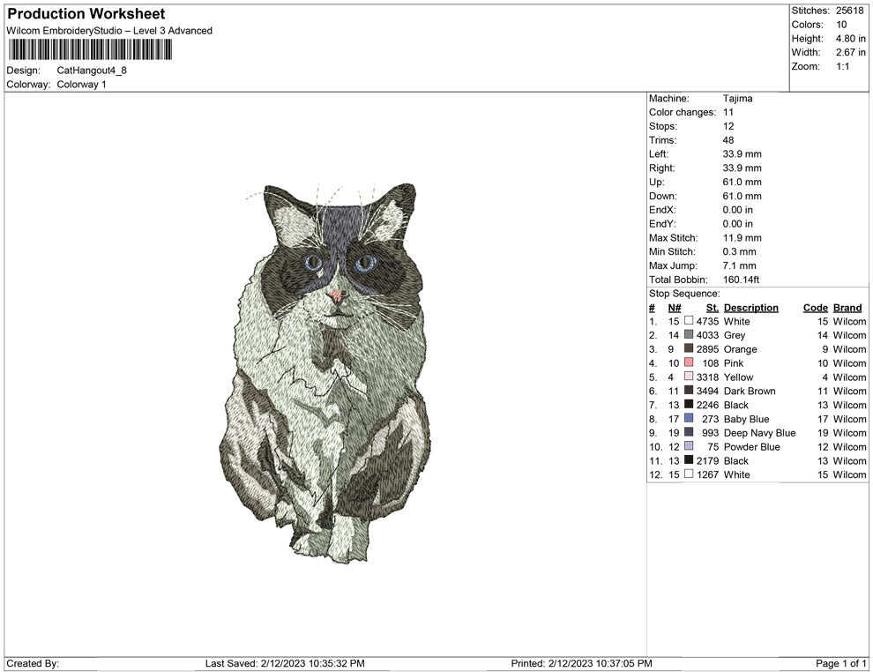Click 'Printed: 2/12/2023 10:37:05 PM'

[582, 663]
